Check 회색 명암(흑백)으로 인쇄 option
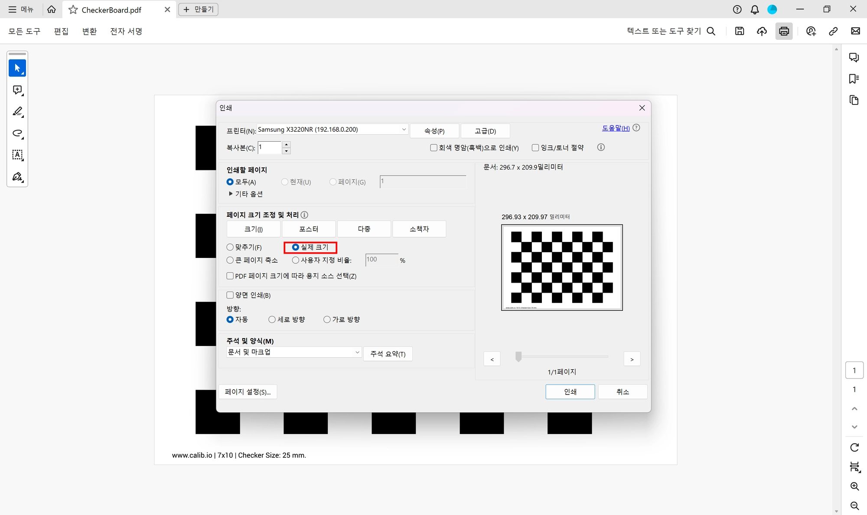The height and width of the screenshot is (515, 867). tap(433, 148)
